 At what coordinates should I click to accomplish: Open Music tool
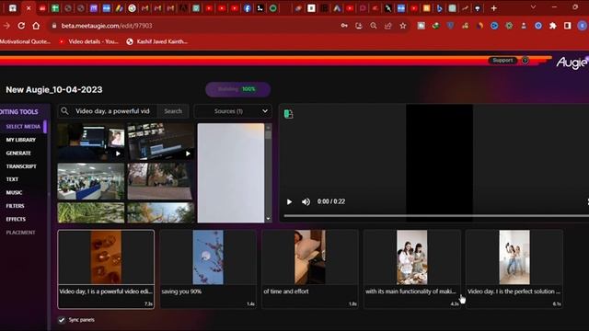14,192
